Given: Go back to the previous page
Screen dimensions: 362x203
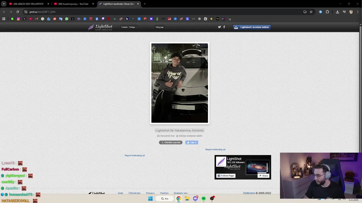Looking at the screenshot, I should [x=4, y=12].
